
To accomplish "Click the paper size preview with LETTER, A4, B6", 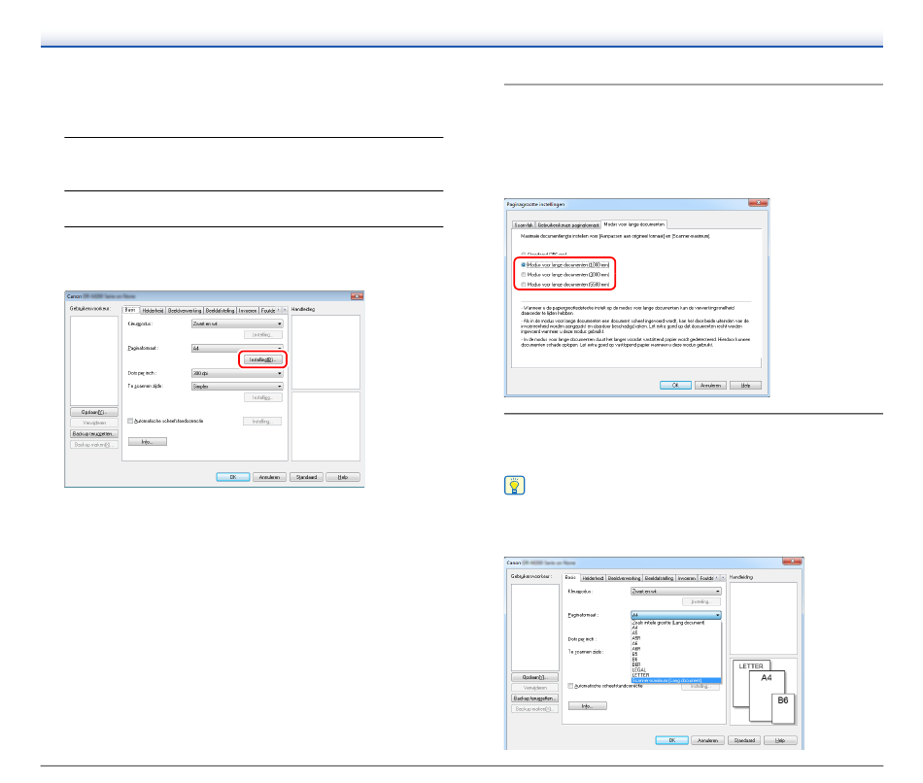I will click(763, 693).
